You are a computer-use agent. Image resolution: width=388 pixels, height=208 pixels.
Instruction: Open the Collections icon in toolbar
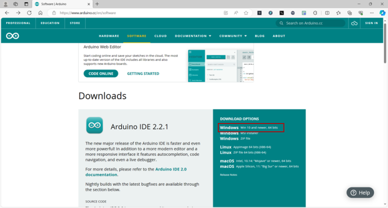(x=349, y=13)
